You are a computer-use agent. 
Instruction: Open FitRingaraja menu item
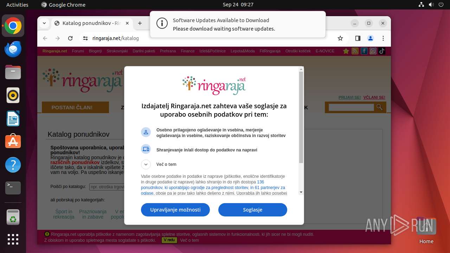point(270,51)
